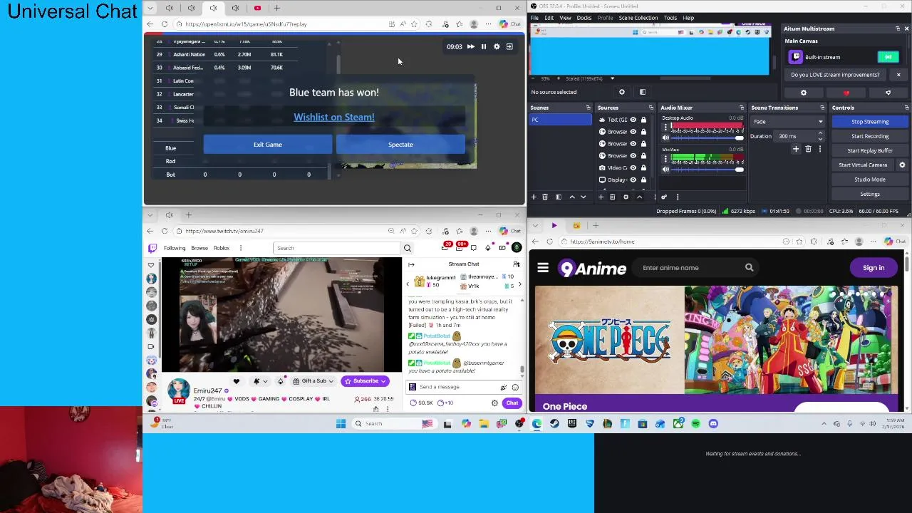Viewport: 912px width, 513px height.
Task: Open source properties gear in Sources toolbar
Action: [626, 197]
